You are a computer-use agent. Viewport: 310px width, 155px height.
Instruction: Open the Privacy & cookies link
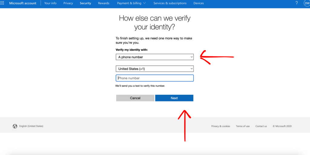(x=221, y=126)
